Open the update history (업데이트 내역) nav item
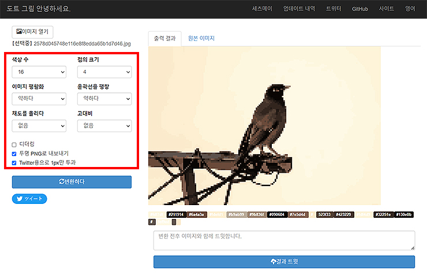 pyautogui.click(x=299, y=9)
